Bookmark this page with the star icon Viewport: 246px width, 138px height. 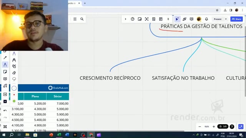point(217,10)
